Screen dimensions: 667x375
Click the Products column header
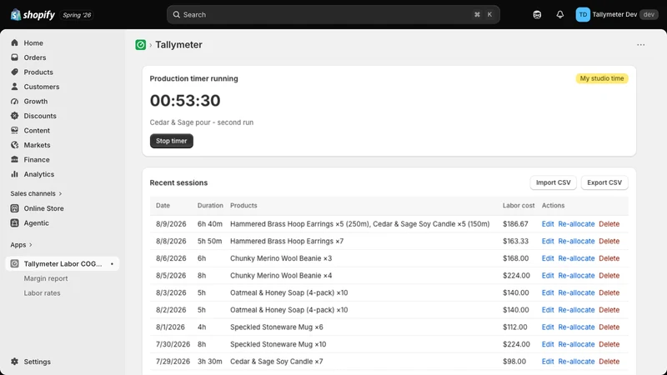tap(243, 205)
